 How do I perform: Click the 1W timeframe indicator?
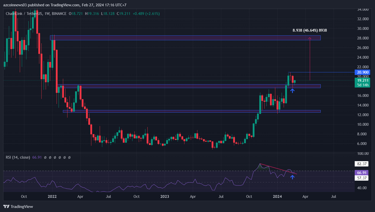tap(47, 14)
